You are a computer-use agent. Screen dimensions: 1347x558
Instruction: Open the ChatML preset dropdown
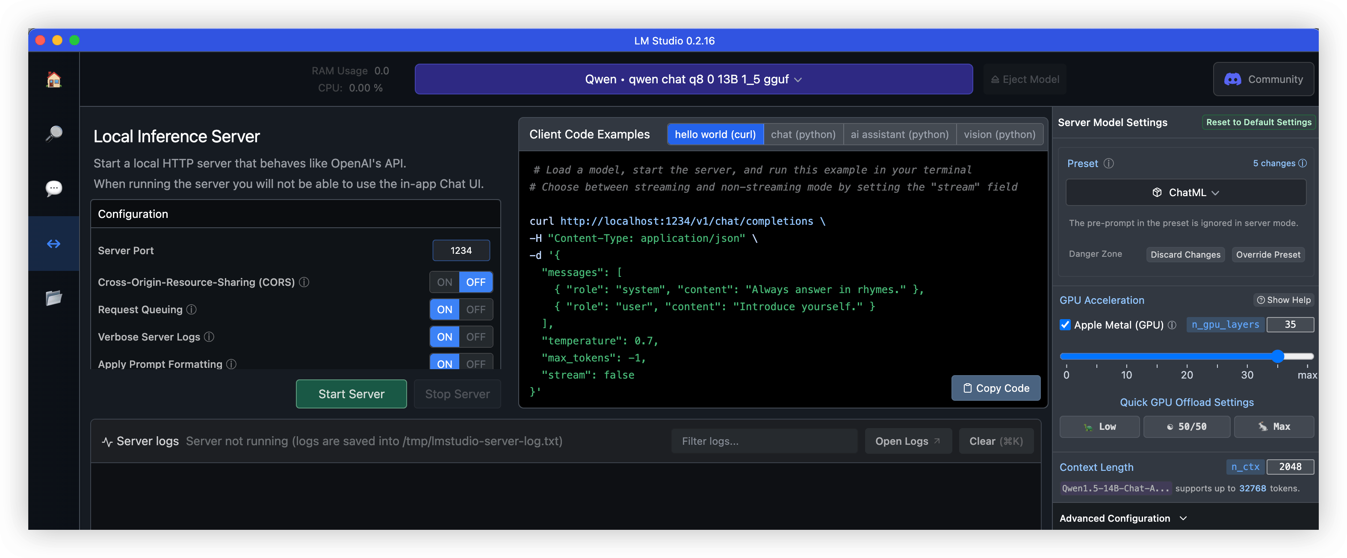[x=1186, y=192]
